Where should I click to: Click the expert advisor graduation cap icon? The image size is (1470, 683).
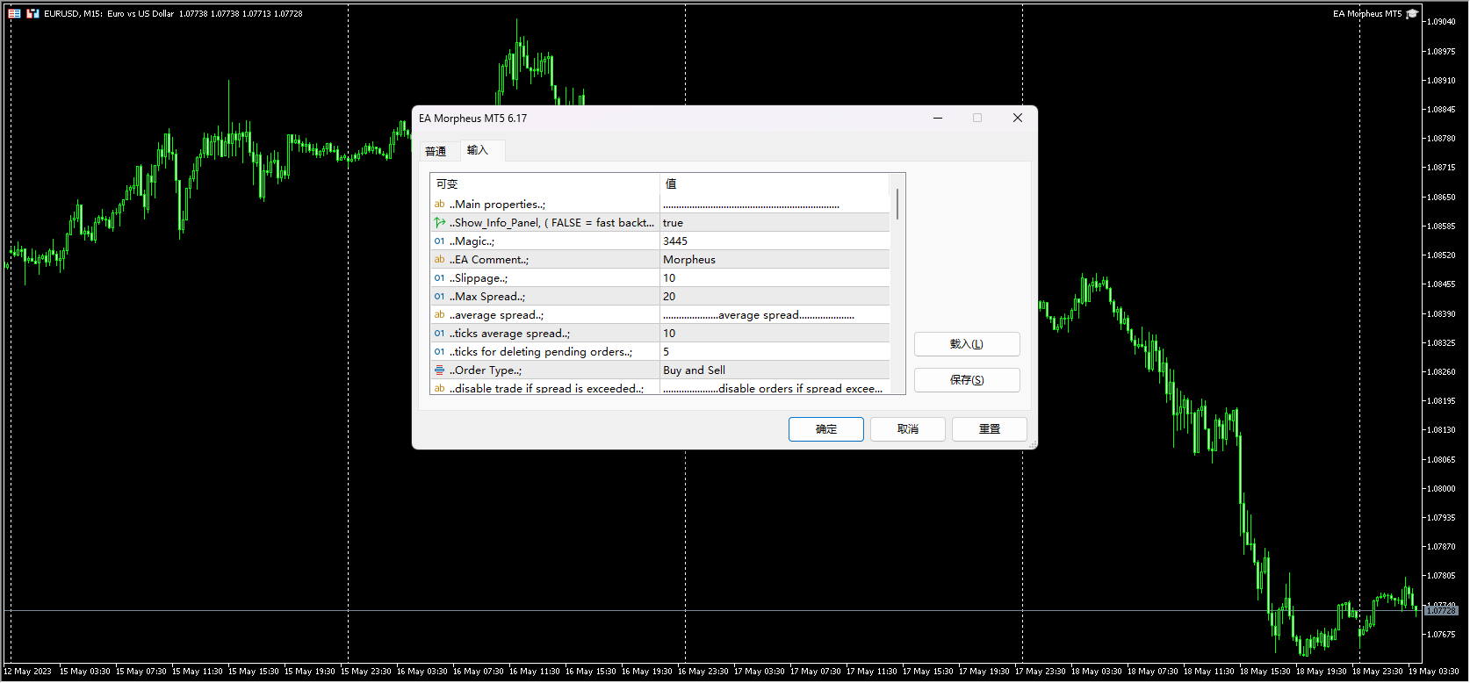tap(1412, 14)
